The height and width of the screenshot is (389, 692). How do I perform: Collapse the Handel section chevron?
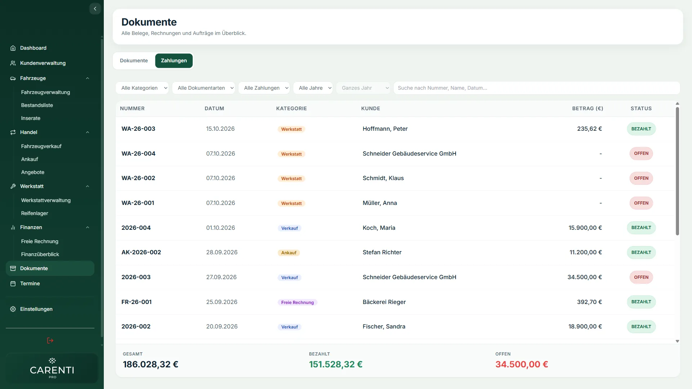point(88,132)
